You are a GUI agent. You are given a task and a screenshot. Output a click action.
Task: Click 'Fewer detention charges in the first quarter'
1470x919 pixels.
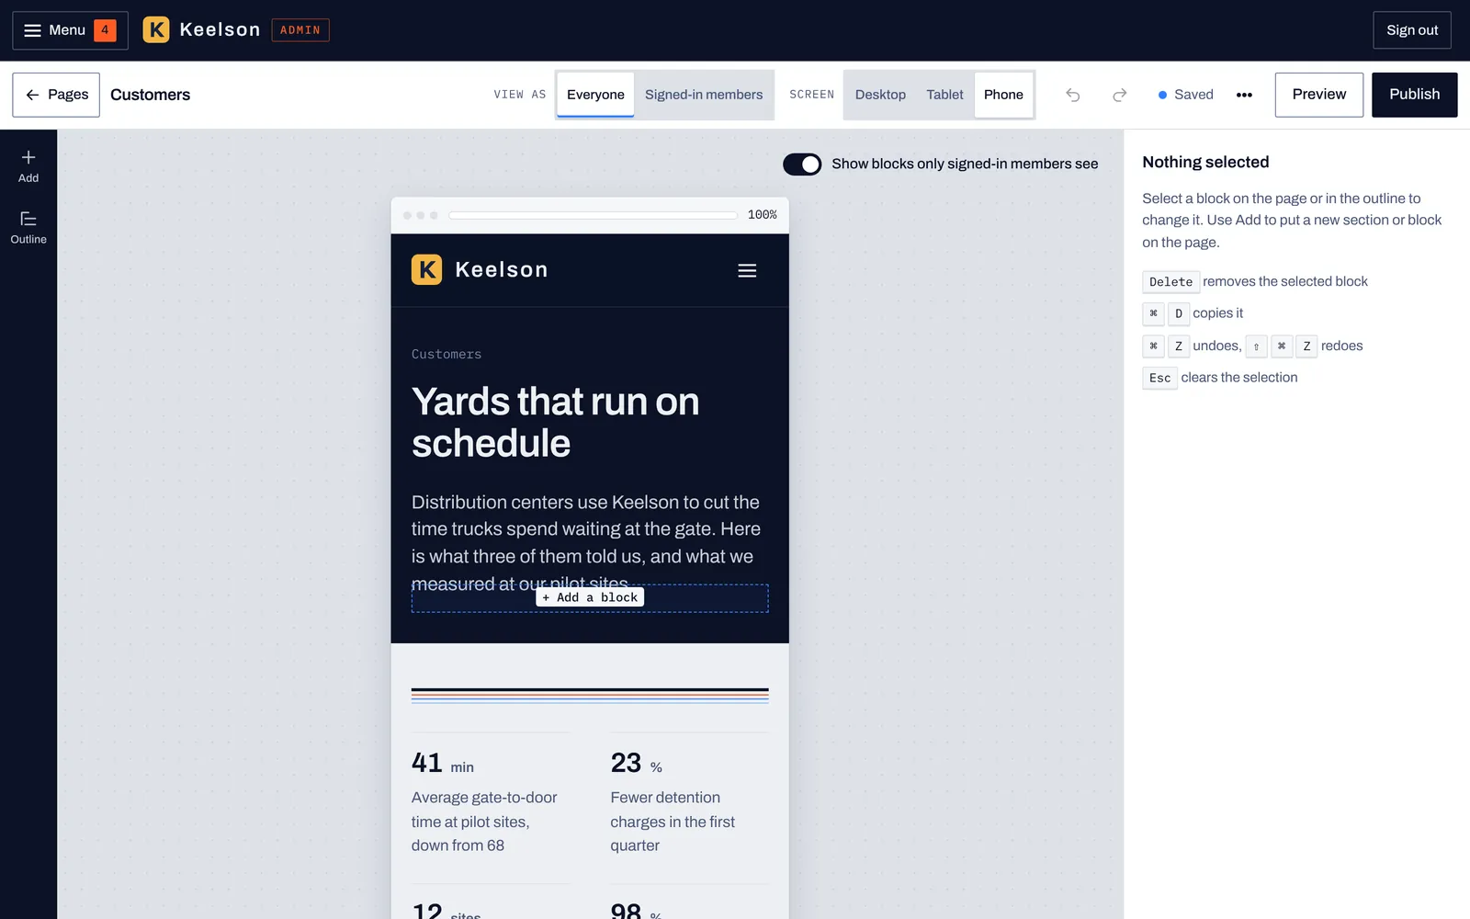pyautogui.click(x=673, y=822)
